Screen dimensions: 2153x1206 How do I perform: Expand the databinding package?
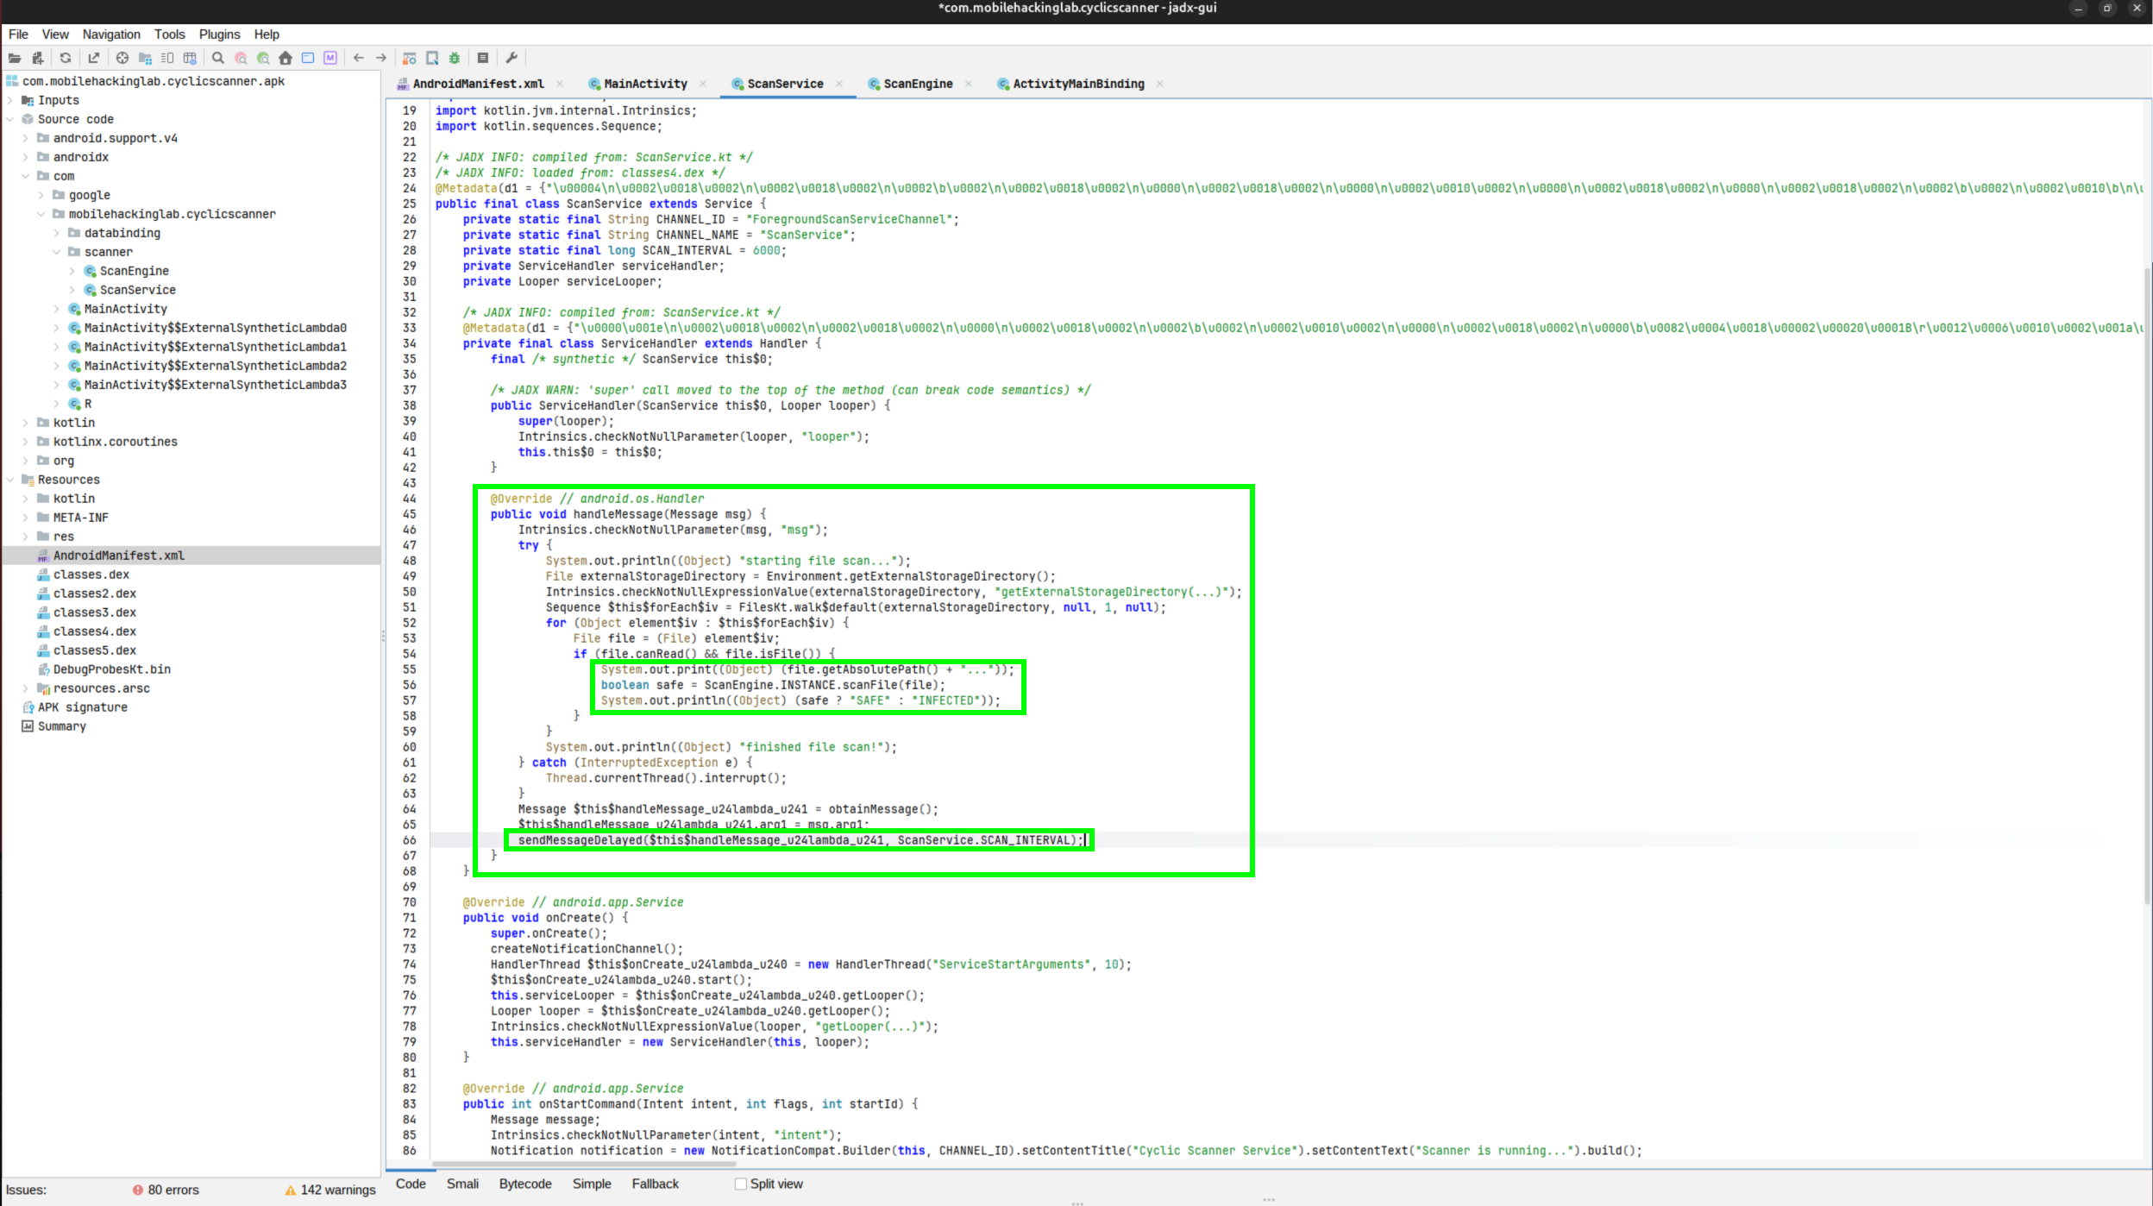tap(57, 233)
